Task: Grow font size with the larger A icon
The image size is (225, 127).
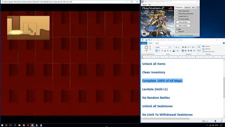Action: pos(176,47)
